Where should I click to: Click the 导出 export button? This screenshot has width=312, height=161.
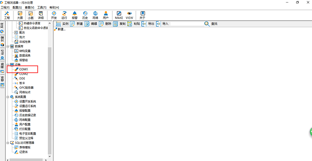(x=148, y=24)
